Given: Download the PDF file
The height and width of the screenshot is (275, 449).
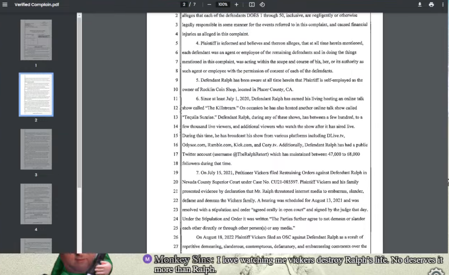Looking at the screenshot, I should [x=420, y=5].
